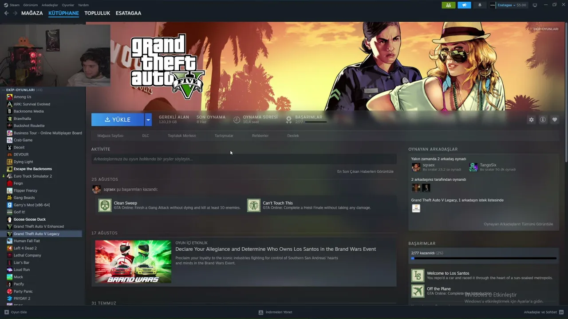Screen dimensions: 568x319
Task: Click the activity comment input field
Action: tap(244, 159)
